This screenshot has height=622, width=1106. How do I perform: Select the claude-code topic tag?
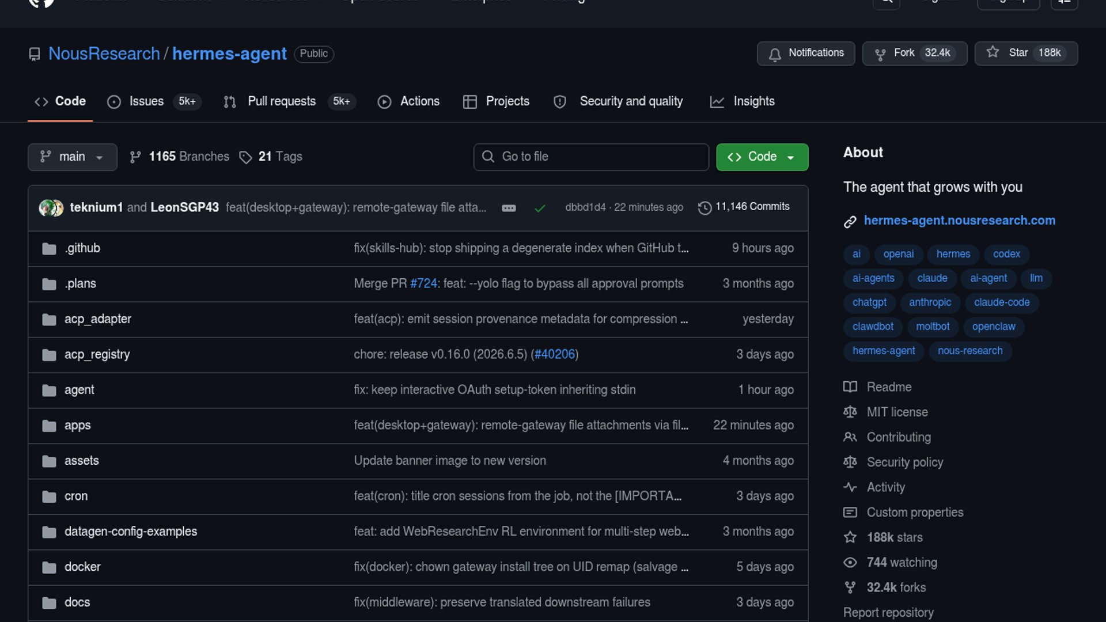click(x=1002, y=303)
